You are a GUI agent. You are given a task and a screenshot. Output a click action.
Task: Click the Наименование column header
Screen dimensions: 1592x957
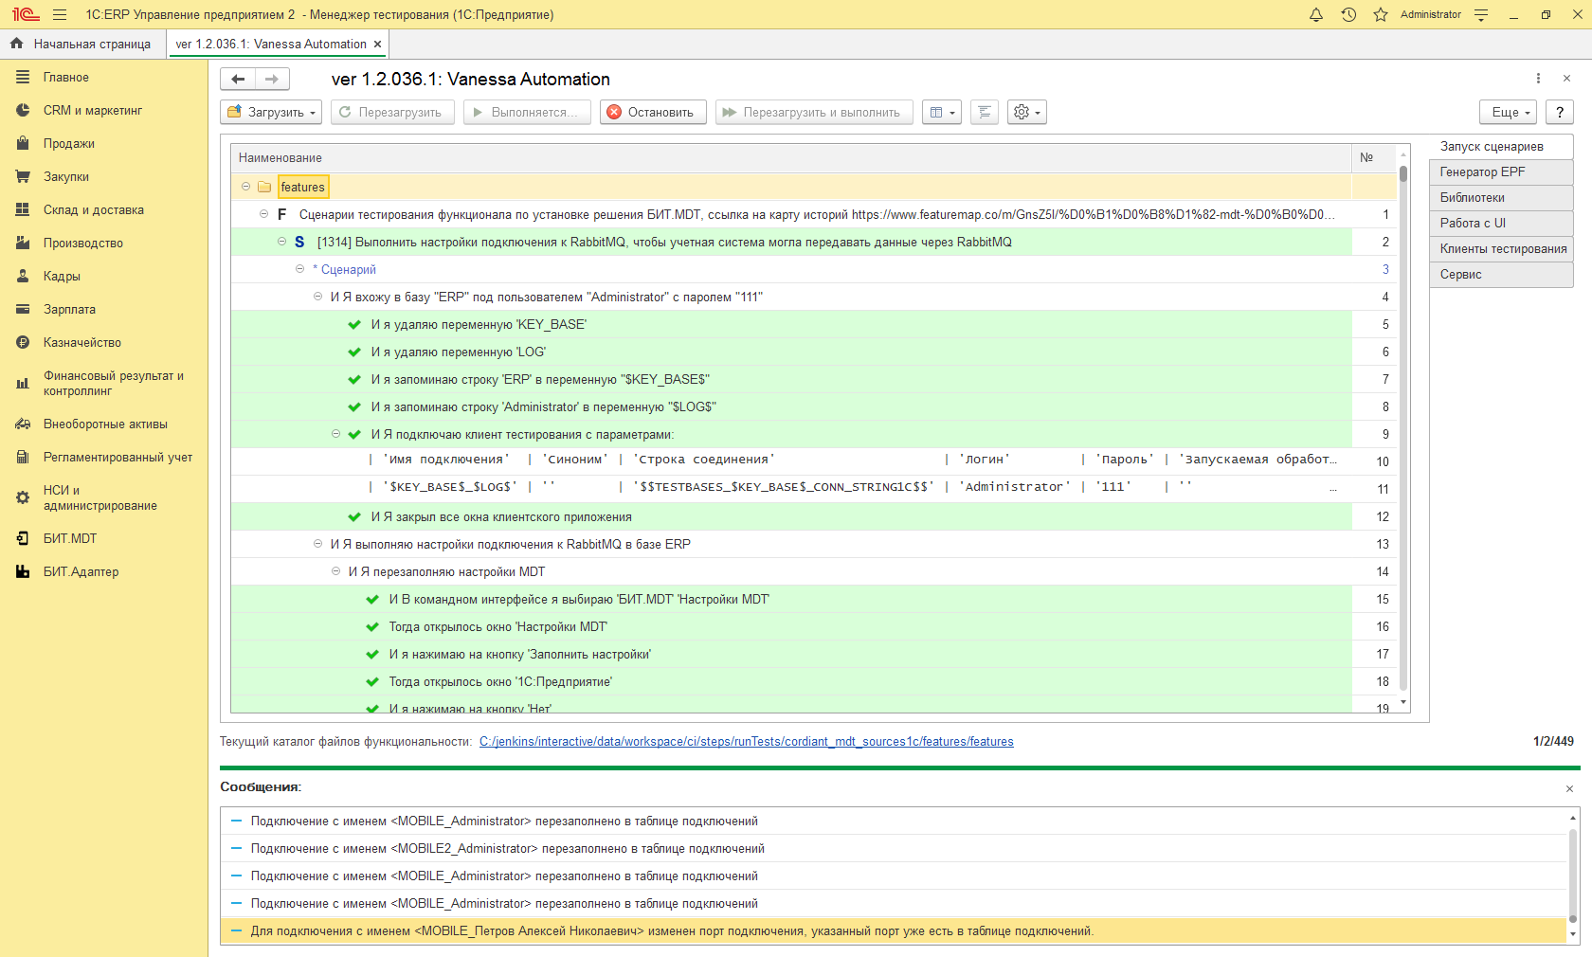click(791, 157)
